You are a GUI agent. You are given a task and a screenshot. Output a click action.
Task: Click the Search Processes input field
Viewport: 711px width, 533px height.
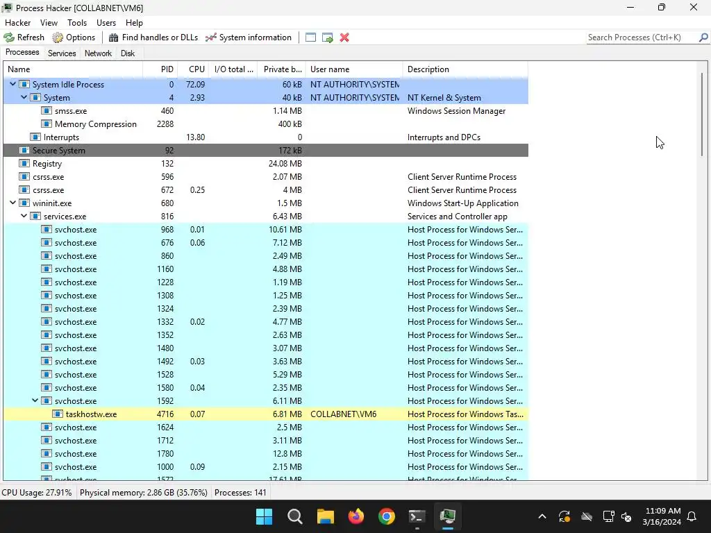coord(642,37)
